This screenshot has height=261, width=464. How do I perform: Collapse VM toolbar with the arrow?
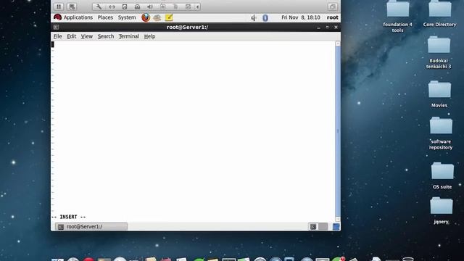coord(197,7)
